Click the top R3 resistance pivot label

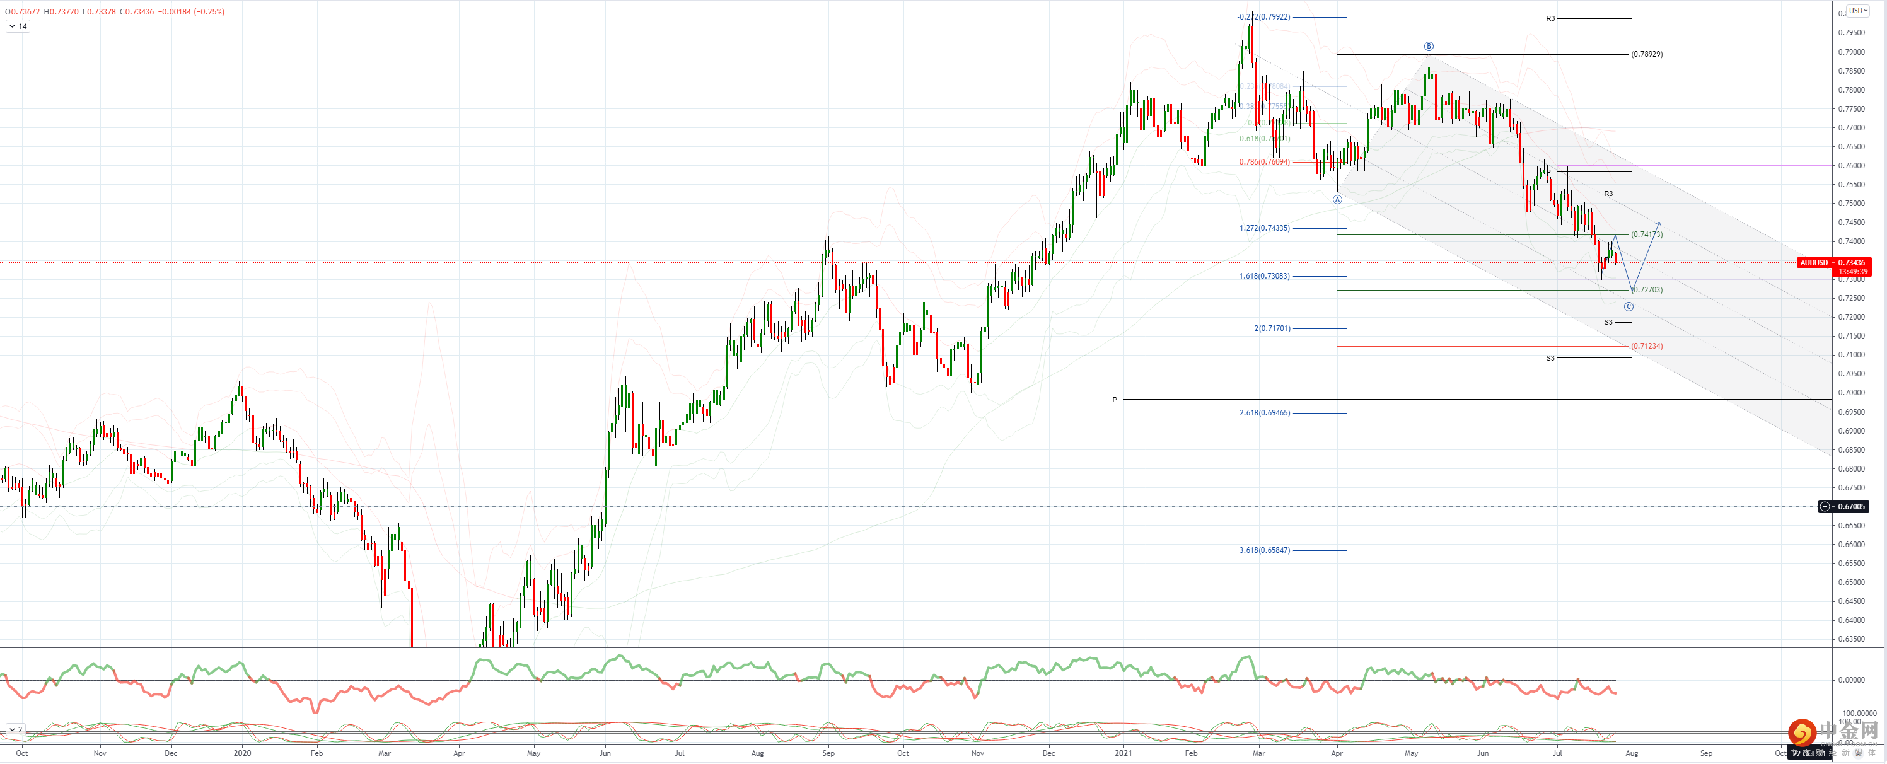pos(1550,18)
